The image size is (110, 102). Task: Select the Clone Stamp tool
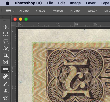click(5, 91)
